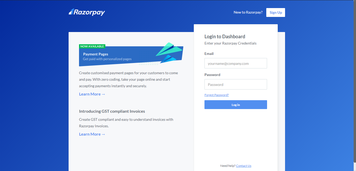Follow Learn More link for Payment Pages
Image resolution: width=356 pixels, height=171 pixels.
92,94
